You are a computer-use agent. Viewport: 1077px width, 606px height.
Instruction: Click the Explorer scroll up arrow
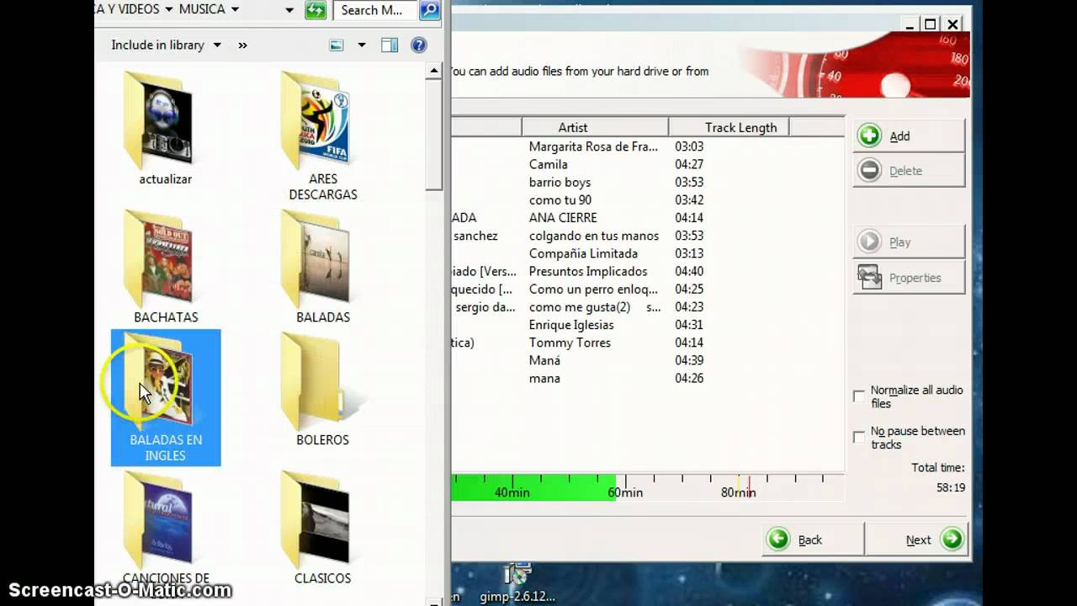(434, 71)
